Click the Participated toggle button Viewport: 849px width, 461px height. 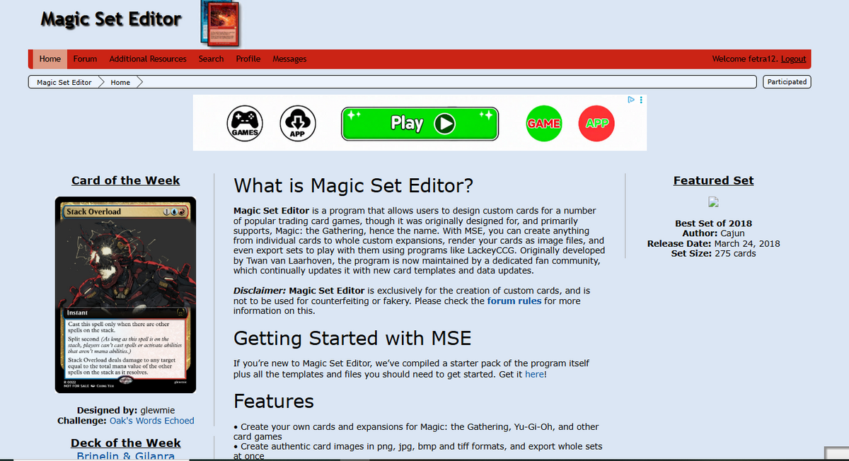click(787, 81)
